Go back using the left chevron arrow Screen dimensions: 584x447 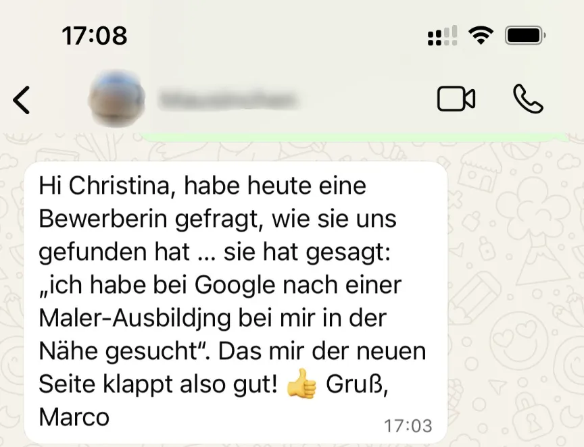[21, 100]
